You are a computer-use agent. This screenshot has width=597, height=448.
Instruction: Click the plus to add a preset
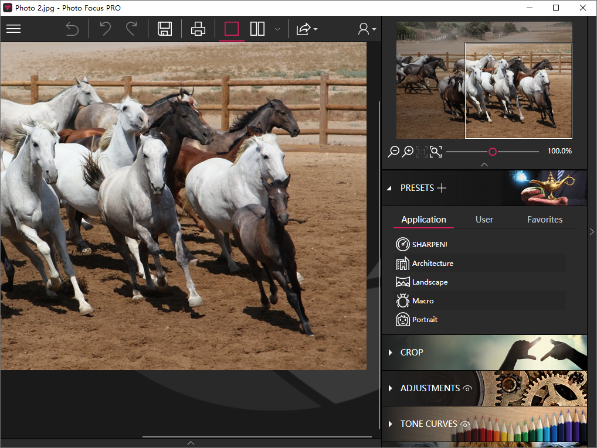pyautogui.click(x=443, y=187)
